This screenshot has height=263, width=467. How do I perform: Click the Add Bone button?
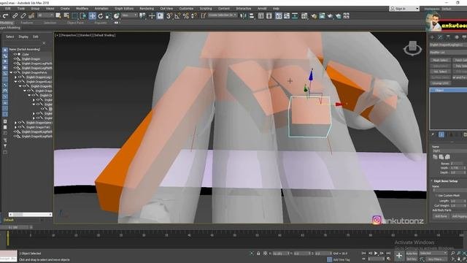pos(441,216)
